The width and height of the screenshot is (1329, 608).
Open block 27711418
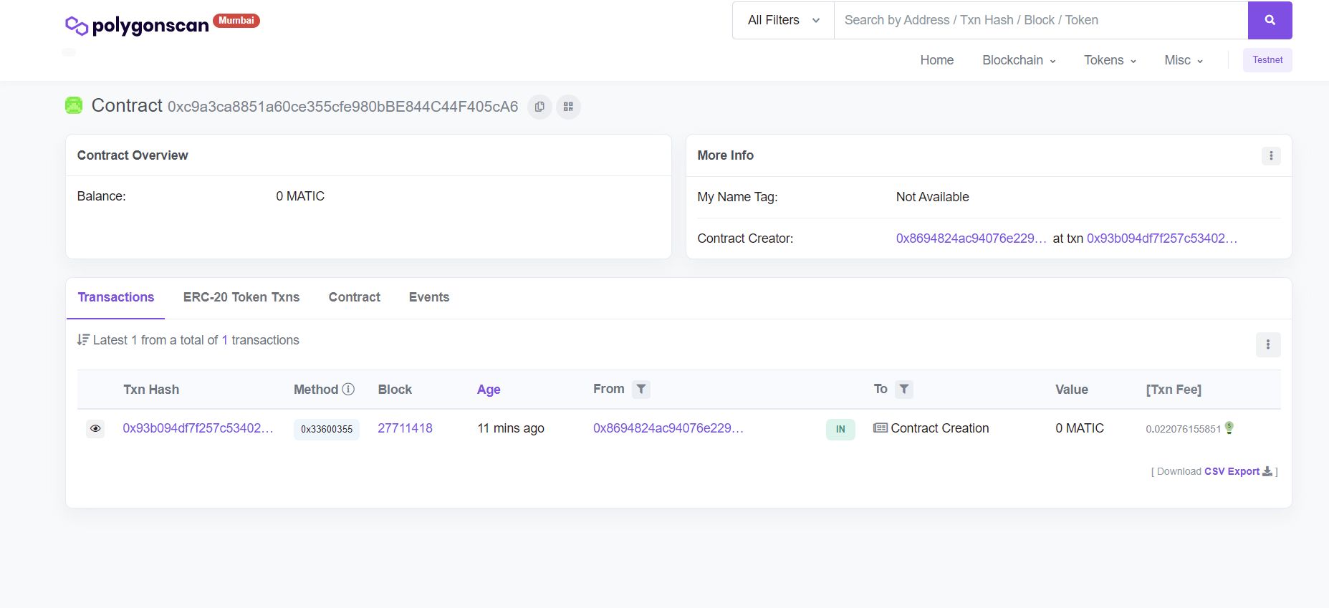405,428
